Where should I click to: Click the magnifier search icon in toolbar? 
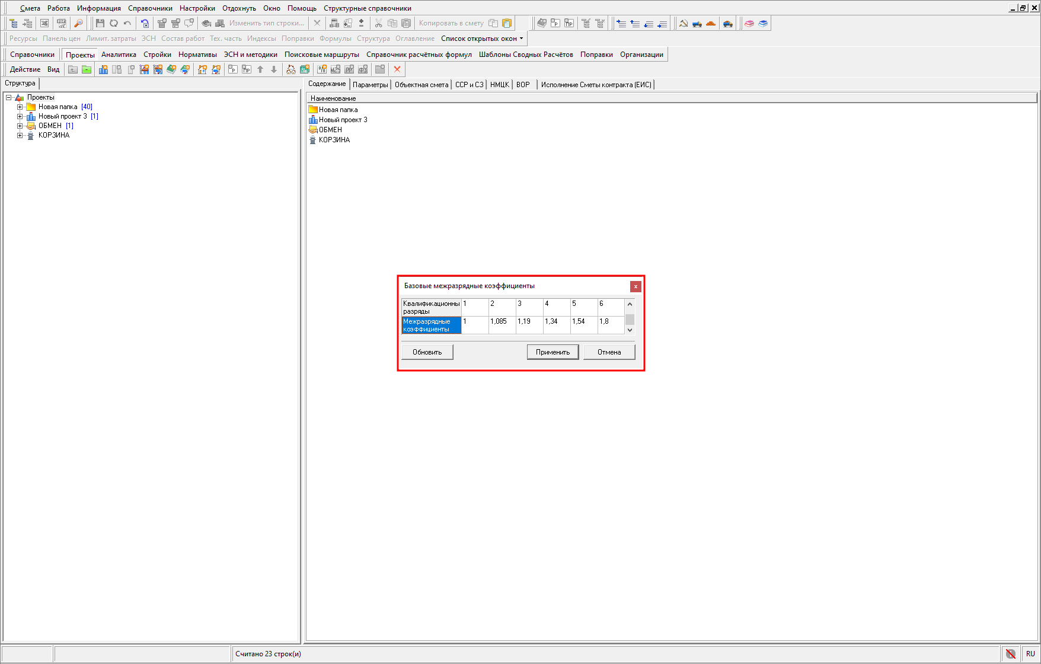[x=78, y=23]
